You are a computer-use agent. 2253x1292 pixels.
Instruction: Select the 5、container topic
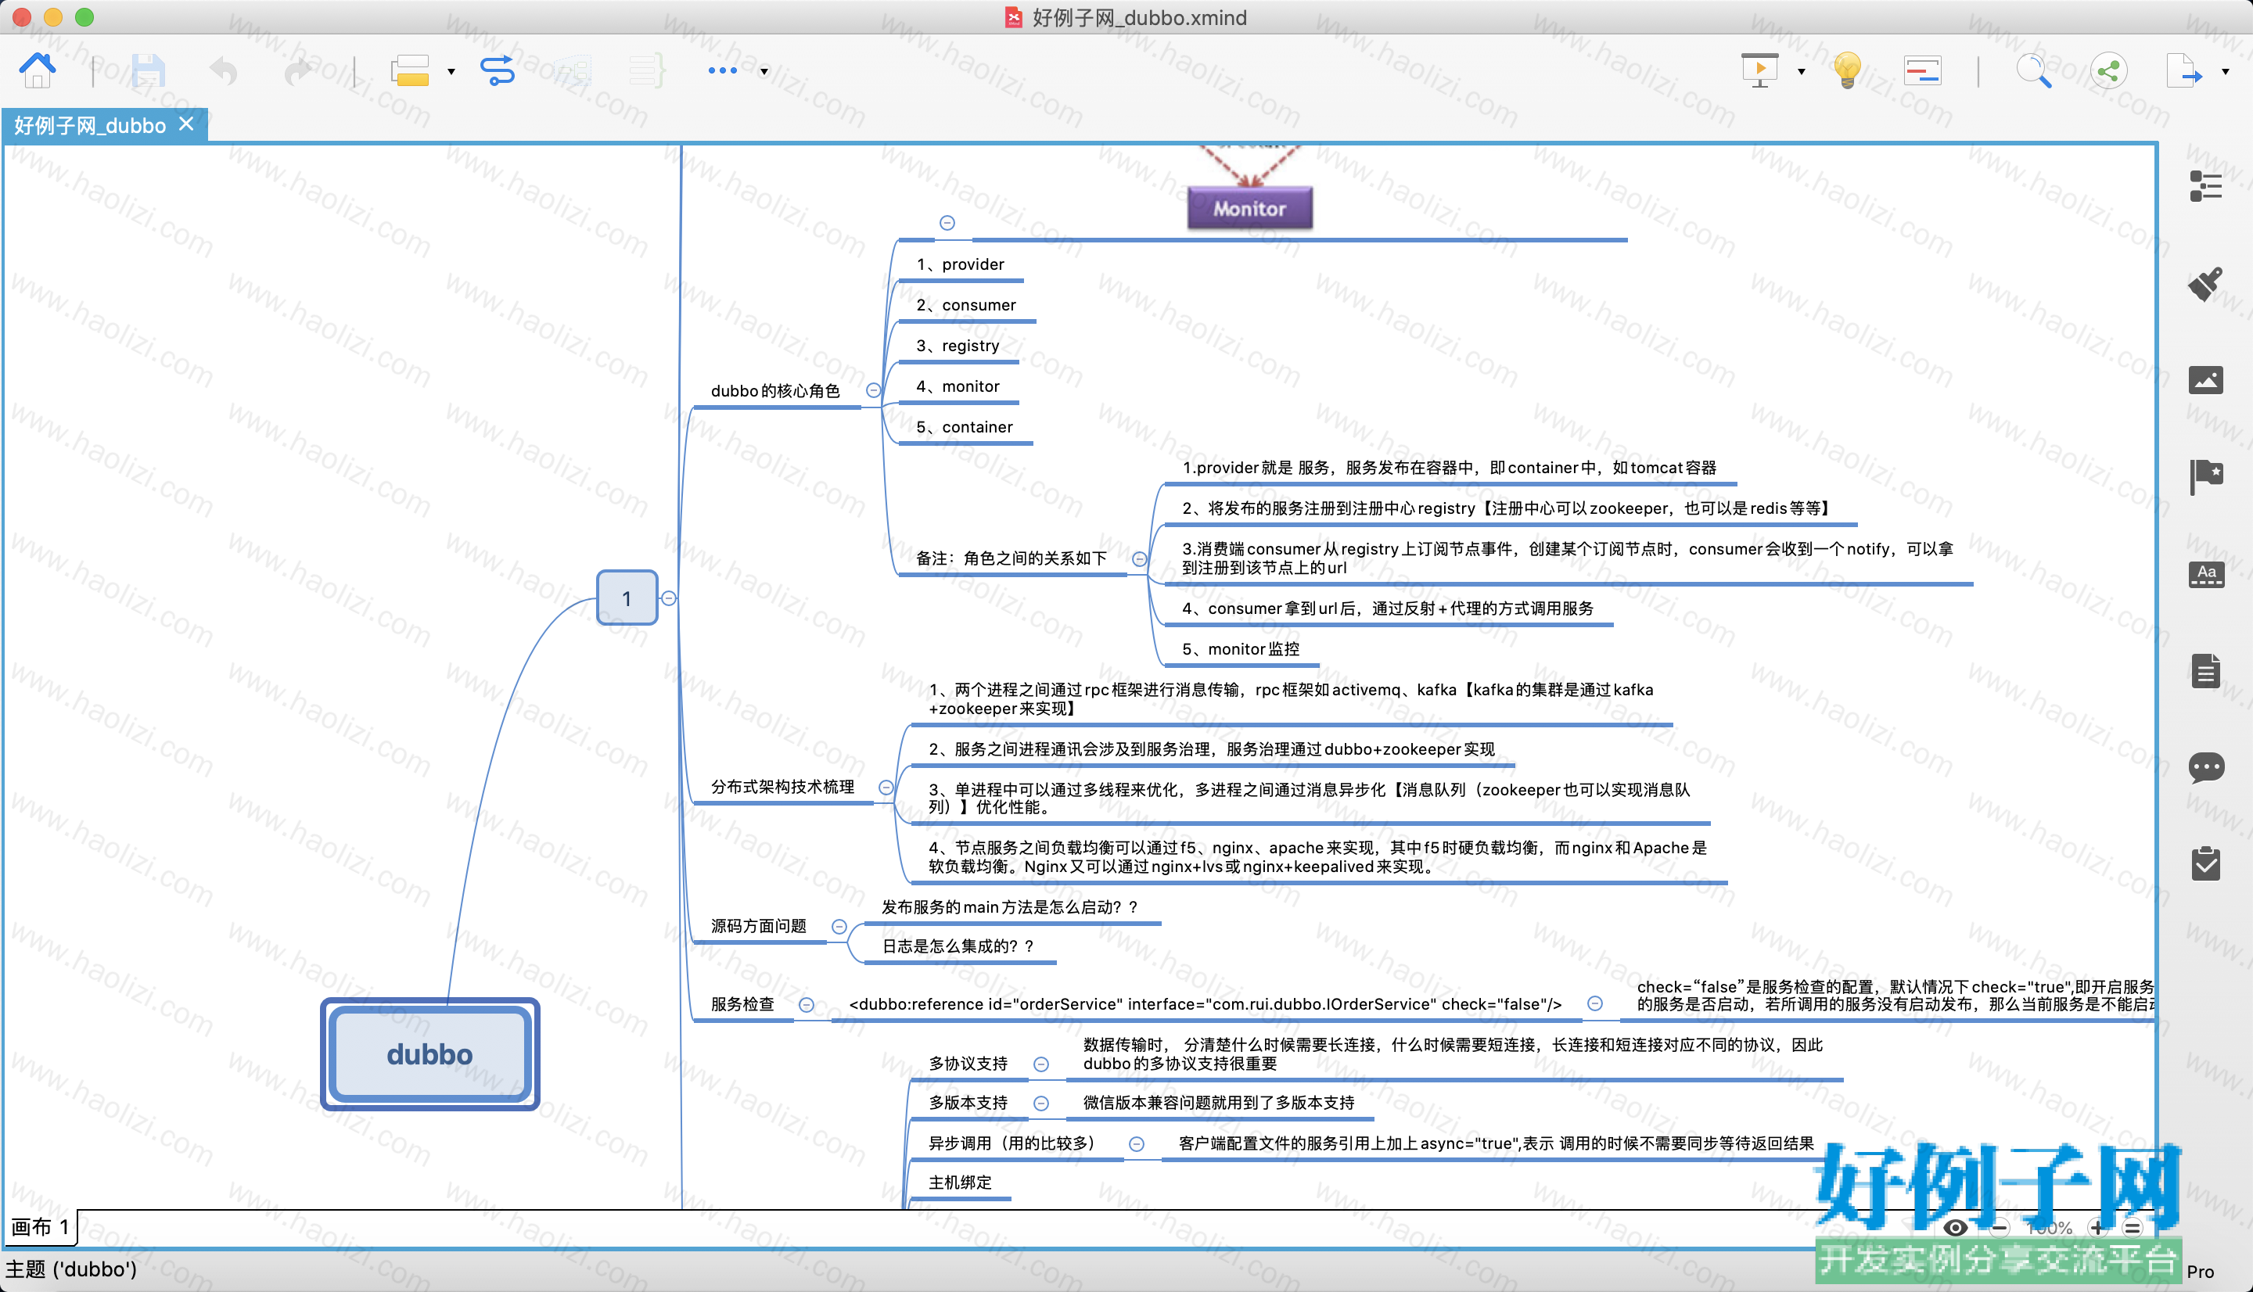point(965,428)
